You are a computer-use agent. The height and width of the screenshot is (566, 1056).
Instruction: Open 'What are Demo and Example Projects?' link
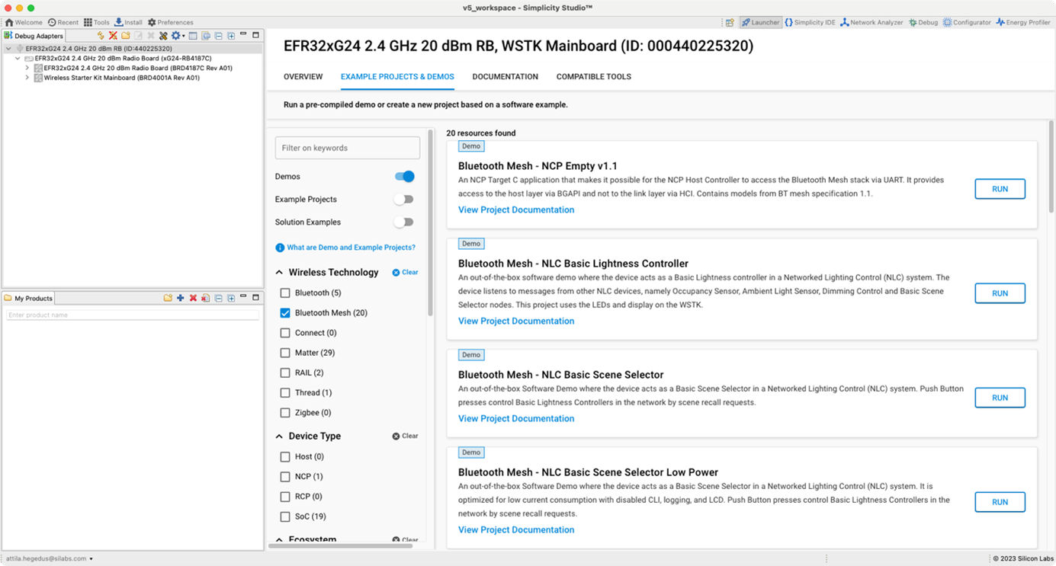click(x=351, y=248)
